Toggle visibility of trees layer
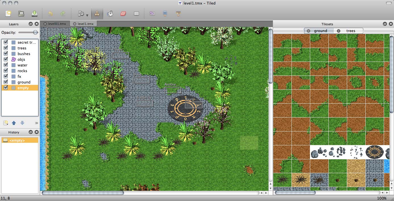 6,48
